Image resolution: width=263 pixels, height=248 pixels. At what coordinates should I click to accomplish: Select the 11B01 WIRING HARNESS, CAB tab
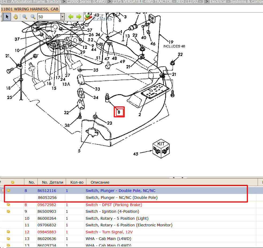point(30,9)
